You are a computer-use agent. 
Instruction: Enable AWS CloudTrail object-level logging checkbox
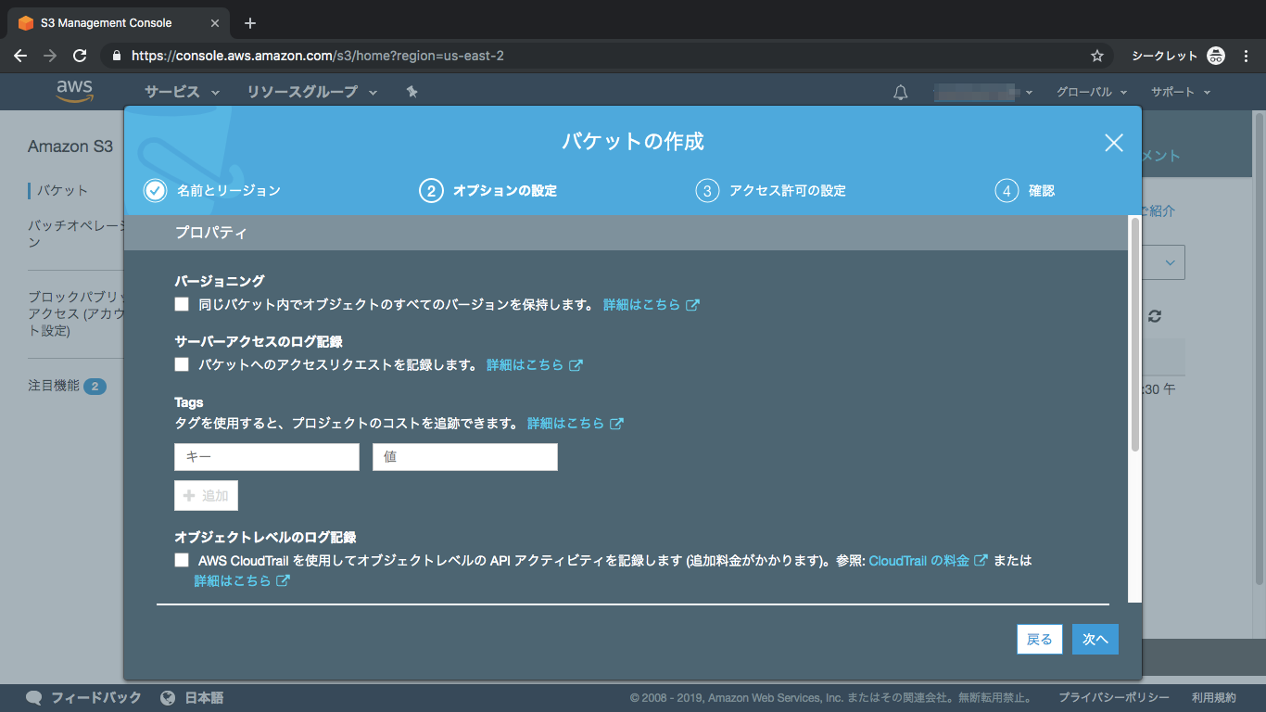(182, 560)
